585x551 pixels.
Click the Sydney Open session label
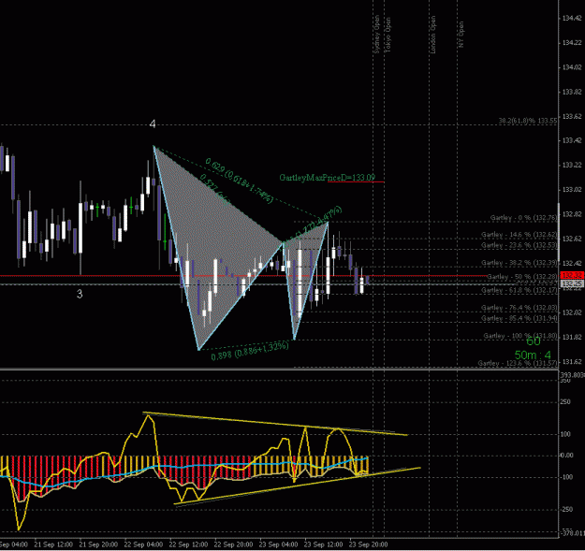point(376,35)
